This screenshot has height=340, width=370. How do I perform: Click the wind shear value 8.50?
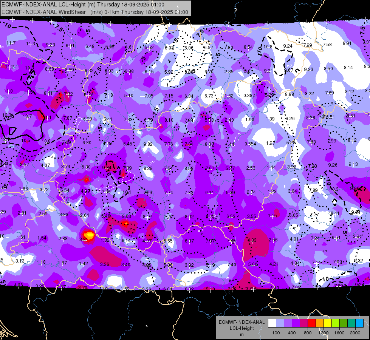pos(328,68)
